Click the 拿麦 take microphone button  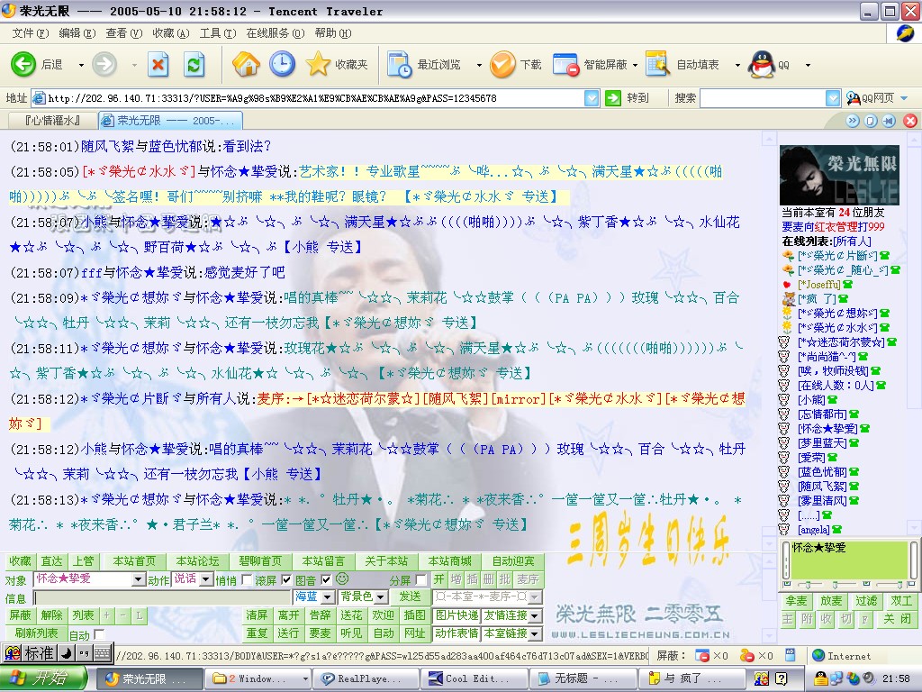(x=796, y=601)
